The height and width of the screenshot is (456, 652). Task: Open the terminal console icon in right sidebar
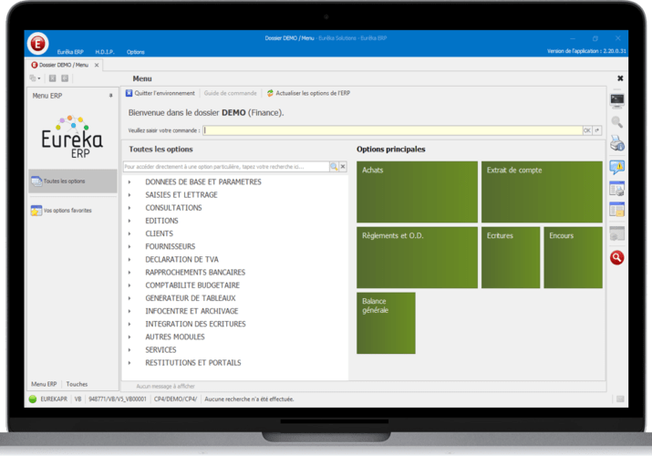pos(617,99)
